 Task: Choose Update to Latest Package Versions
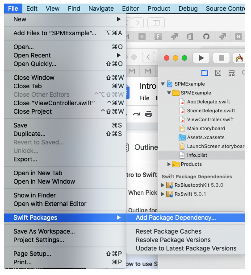(186, 248)
